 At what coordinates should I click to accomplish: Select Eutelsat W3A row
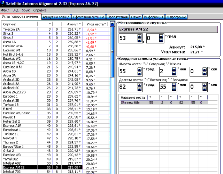coord(55,46)
